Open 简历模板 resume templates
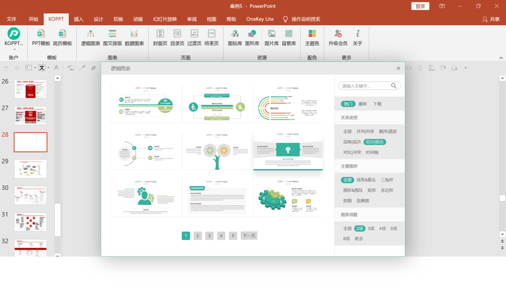This screenshot has width=506, height=289. click(62, 38)
